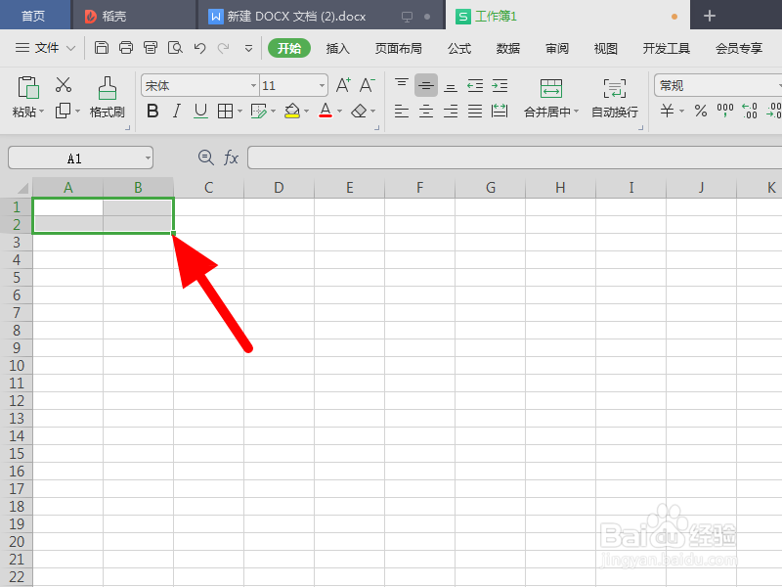
Task: Expand the Paste options arrow
Action: tap(41, 112)
